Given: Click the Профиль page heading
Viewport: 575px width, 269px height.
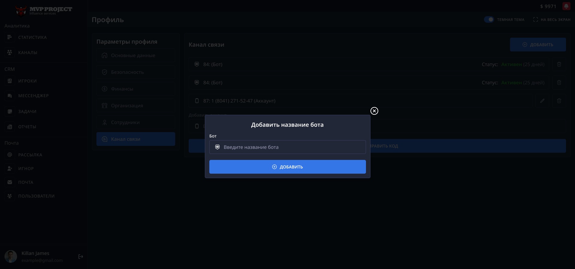Looking at the screenshot, I should coord(108,20).
